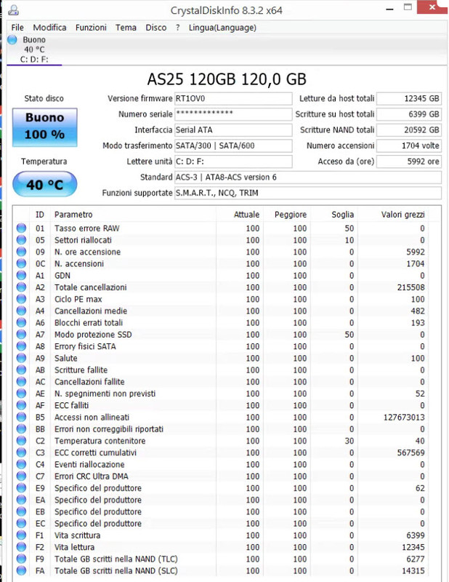Click the 40 °C temperature button
This screenshot has width=449, height=582.
(x=45, y=184)
